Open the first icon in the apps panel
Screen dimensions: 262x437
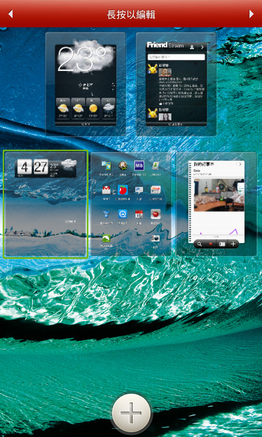106,166
